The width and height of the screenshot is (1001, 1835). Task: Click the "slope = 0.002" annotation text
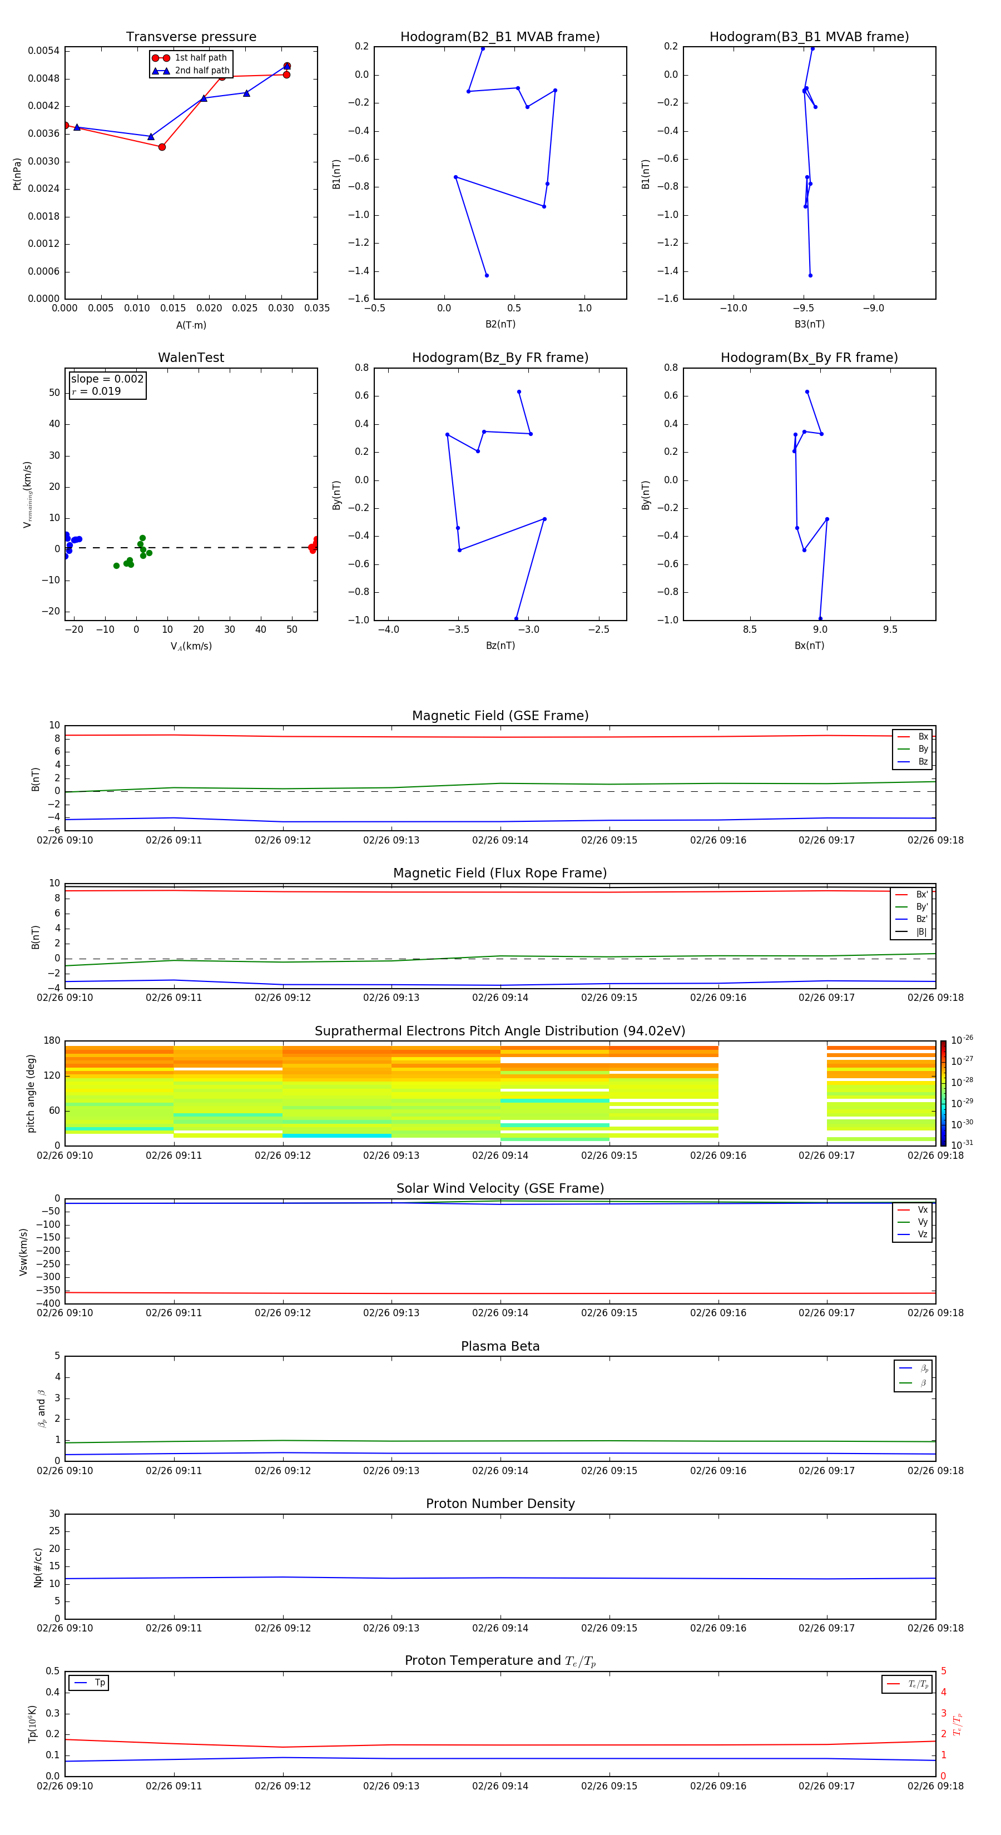(x=107, y=379)
